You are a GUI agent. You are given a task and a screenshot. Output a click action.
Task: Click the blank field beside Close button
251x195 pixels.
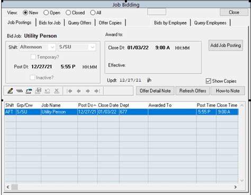pyautogui.click(x=157, y=12)
